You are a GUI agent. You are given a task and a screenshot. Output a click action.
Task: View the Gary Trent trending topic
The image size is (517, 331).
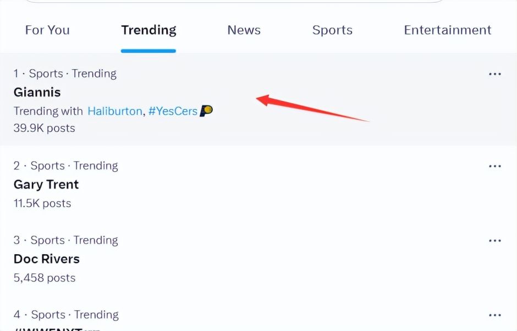(46, 184)
